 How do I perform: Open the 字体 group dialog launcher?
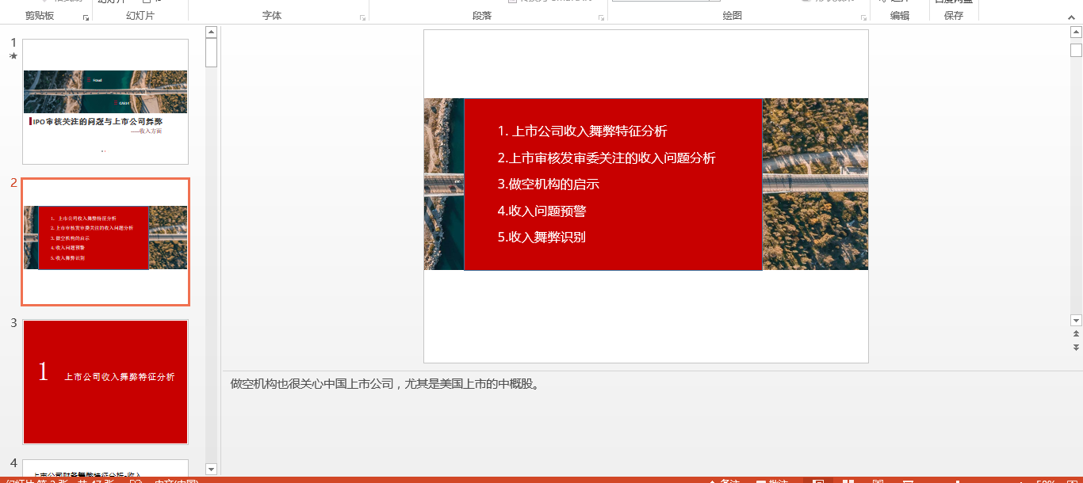pos(363,17)
